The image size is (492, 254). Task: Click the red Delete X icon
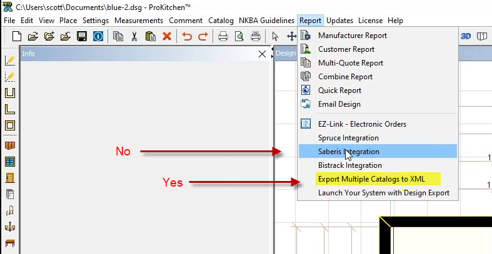click(167, 36)
